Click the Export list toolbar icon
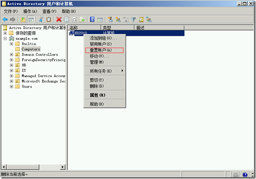Screen dimensions: 256x179 (x=82, y=20)
